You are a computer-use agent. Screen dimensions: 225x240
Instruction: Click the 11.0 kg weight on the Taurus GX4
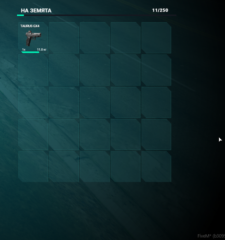pos(42,49)
